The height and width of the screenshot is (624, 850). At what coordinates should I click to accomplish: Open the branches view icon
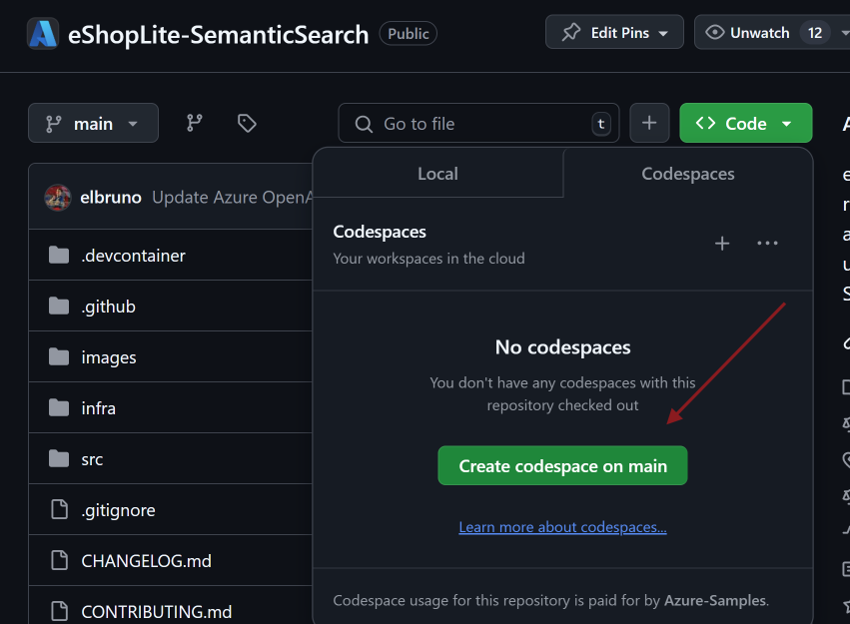[x=195, y=123]
